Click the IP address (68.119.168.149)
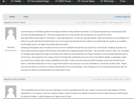Viewport: 134px width, 99px height. point(11,51)
